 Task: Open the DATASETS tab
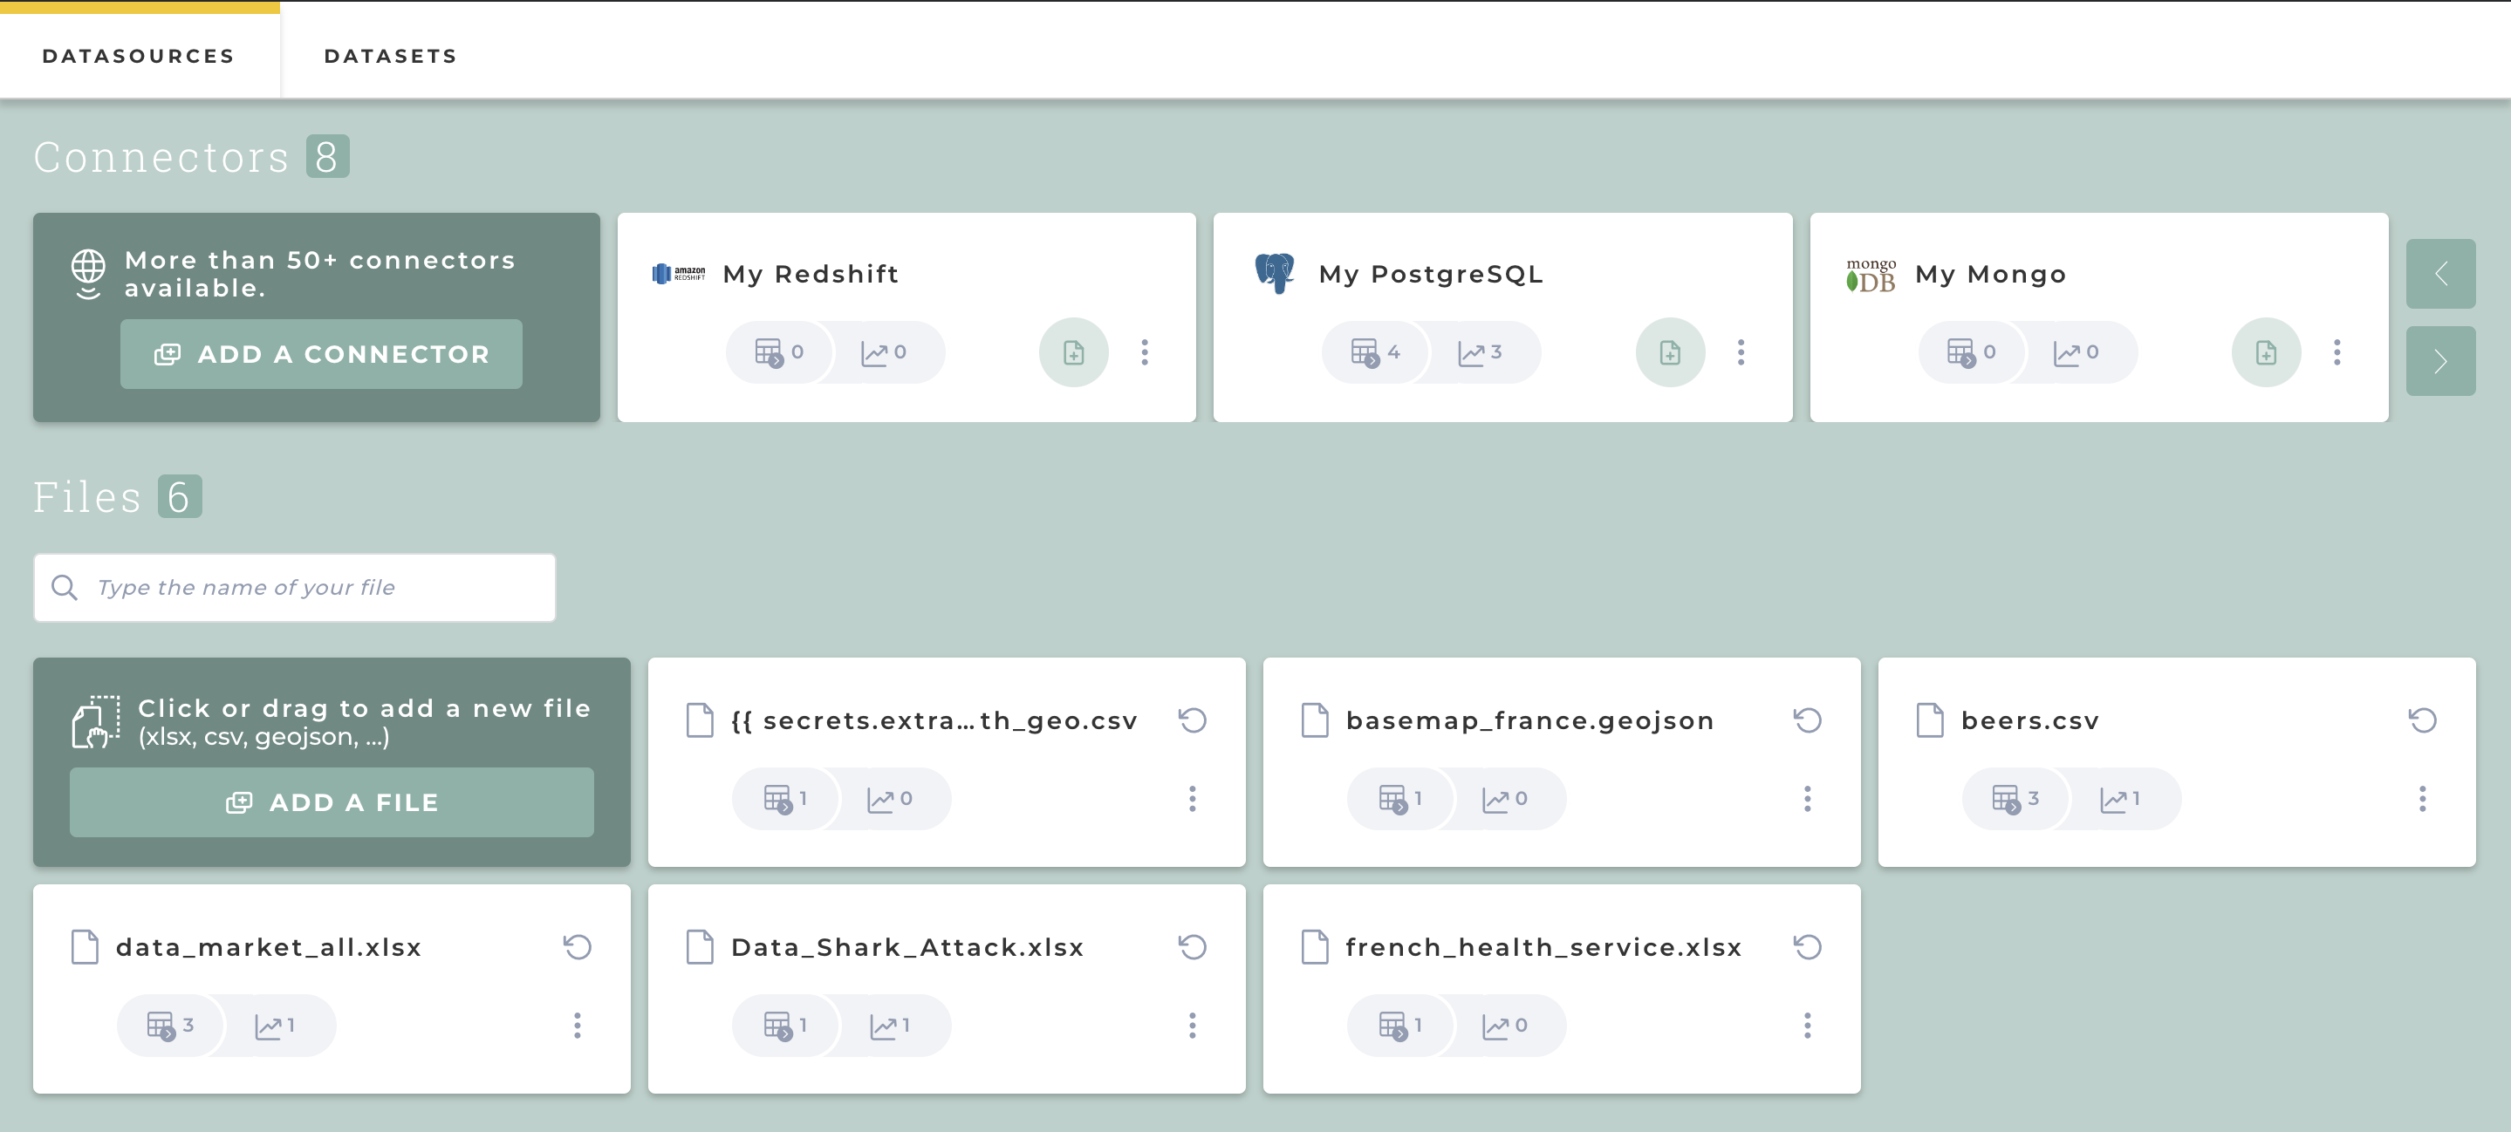pos(390,56)
